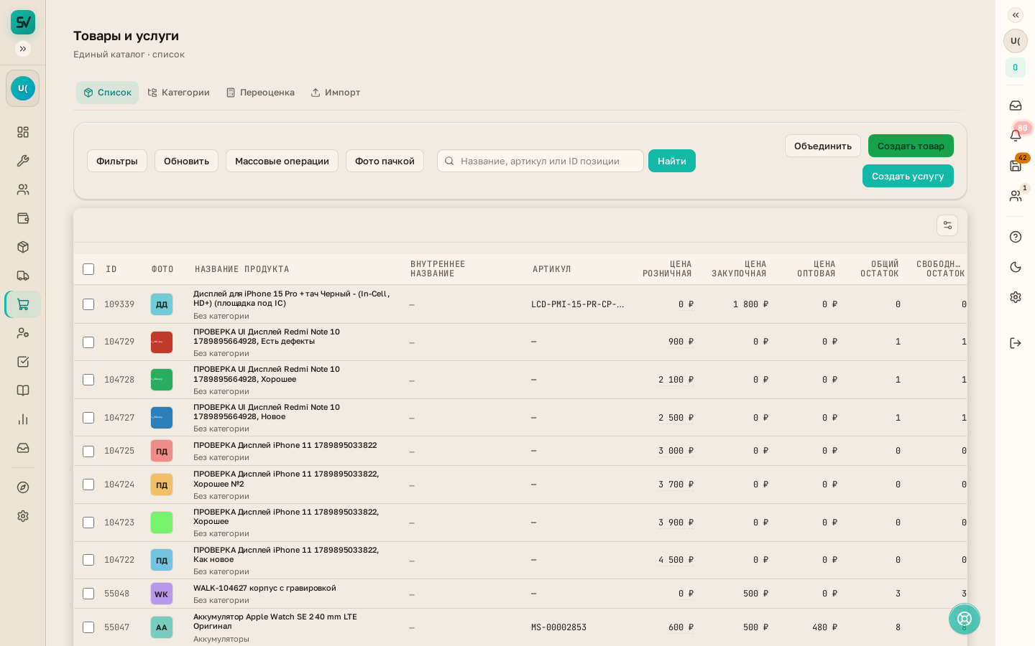This screenshot has height=646, width=1035.
Task: Open the bar chart reports icon in sidebar
Action: [x=23, y=419]
